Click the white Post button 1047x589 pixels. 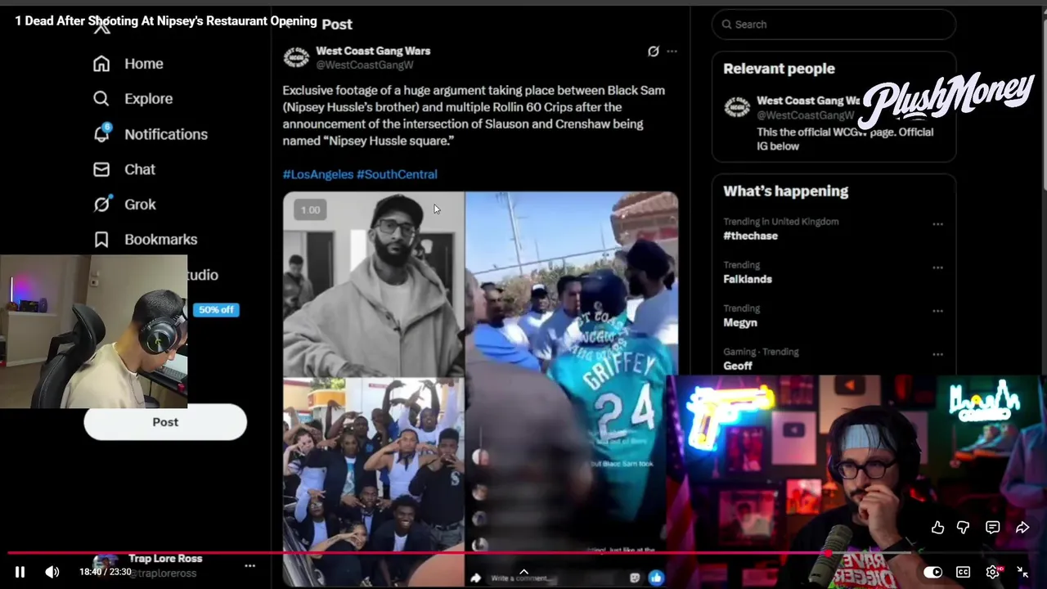pyautogui.click(x=165, y=422)
